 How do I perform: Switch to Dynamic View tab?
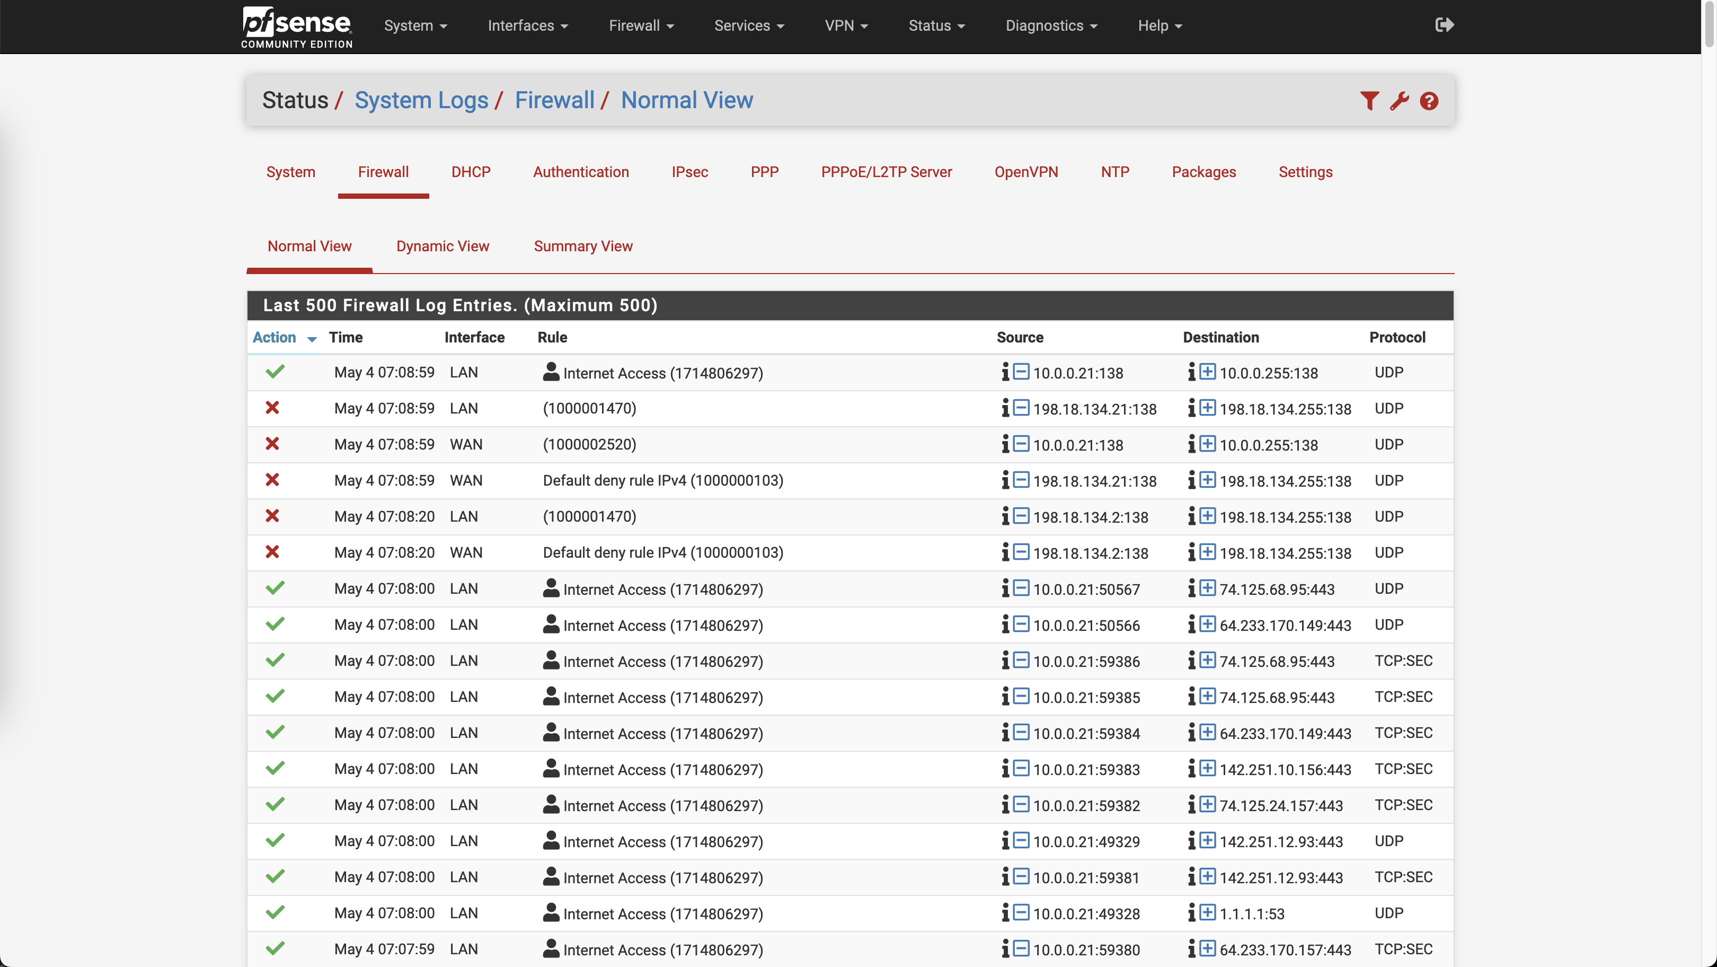tap(442, 246)
